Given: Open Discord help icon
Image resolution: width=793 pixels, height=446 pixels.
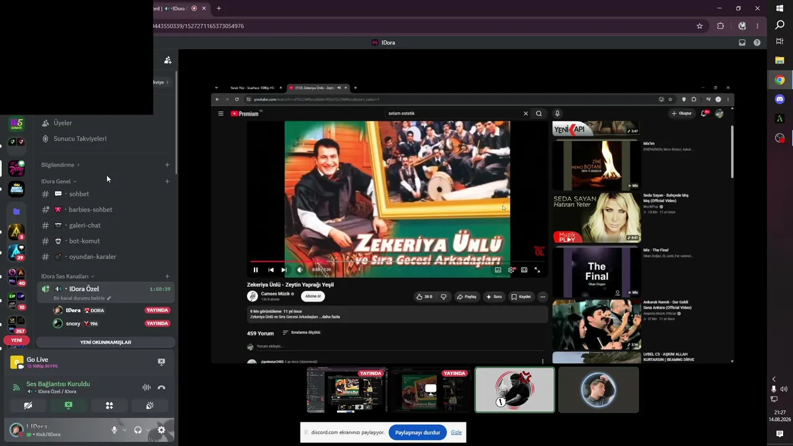Looking at the screenshot, I should click(x=757, y=43).
